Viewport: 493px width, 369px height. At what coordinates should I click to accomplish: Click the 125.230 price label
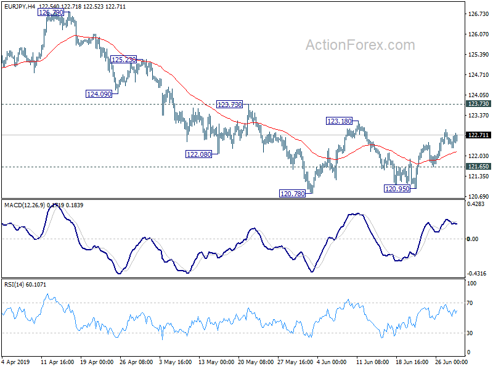(124, 59)
